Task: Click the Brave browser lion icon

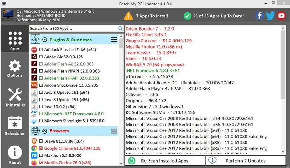Action: coord(34,141)
